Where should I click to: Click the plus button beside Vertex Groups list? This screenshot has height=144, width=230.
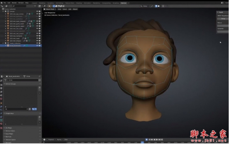(x=39, y=87)
